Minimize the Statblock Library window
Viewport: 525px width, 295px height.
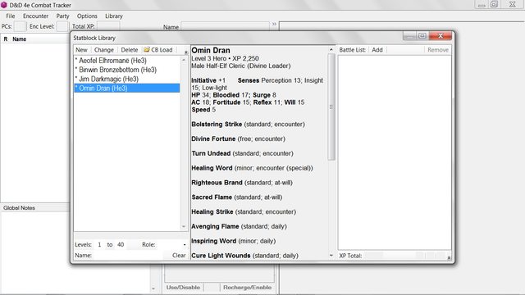409,36
